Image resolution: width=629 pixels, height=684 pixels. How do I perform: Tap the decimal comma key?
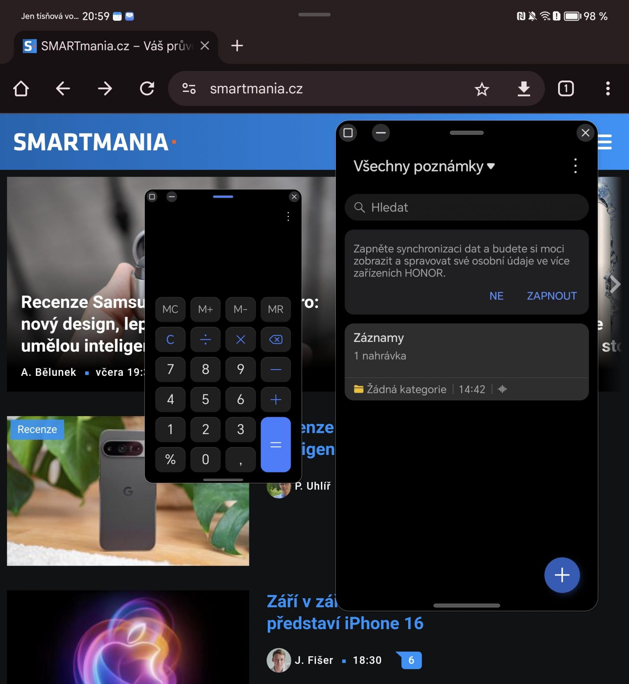tap(240, 460)
